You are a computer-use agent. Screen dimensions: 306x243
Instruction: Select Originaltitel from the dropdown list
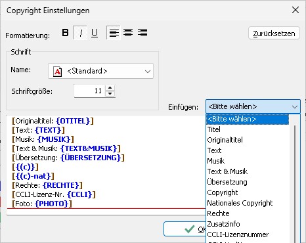(248, 140)
